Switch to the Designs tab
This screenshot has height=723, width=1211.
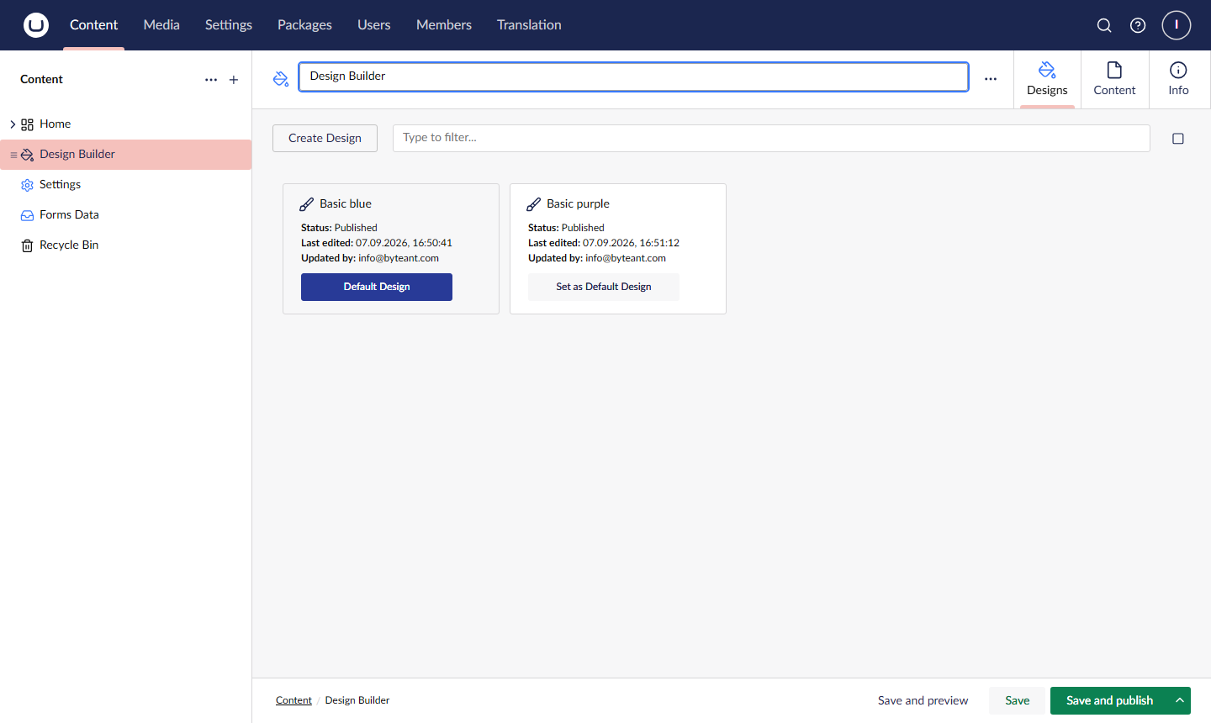1047,79
